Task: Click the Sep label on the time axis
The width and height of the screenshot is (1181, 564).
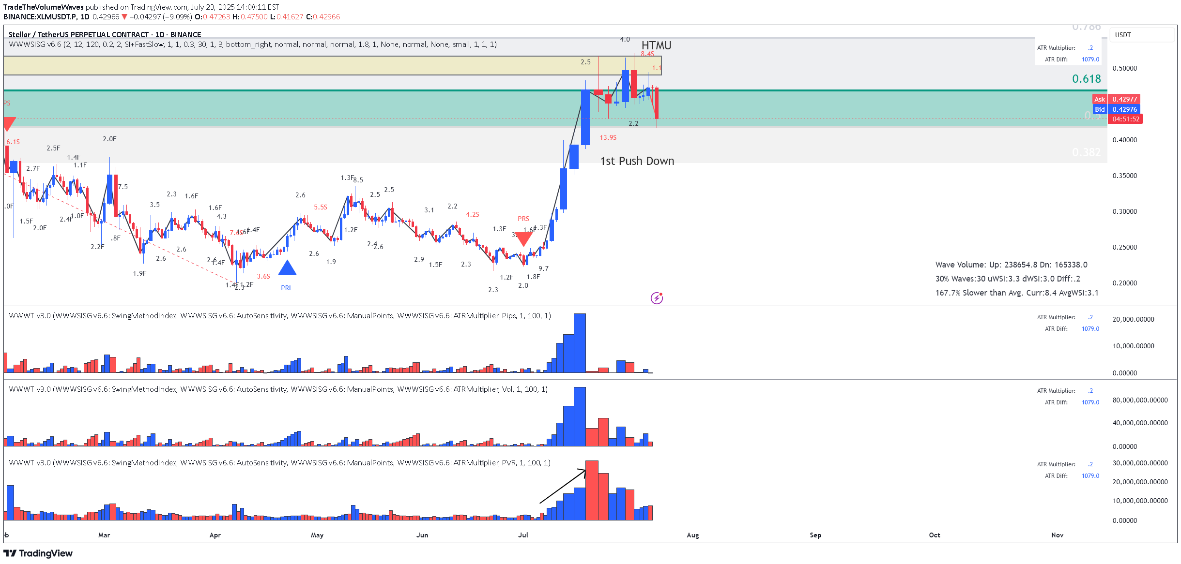Action: point(815,535)
